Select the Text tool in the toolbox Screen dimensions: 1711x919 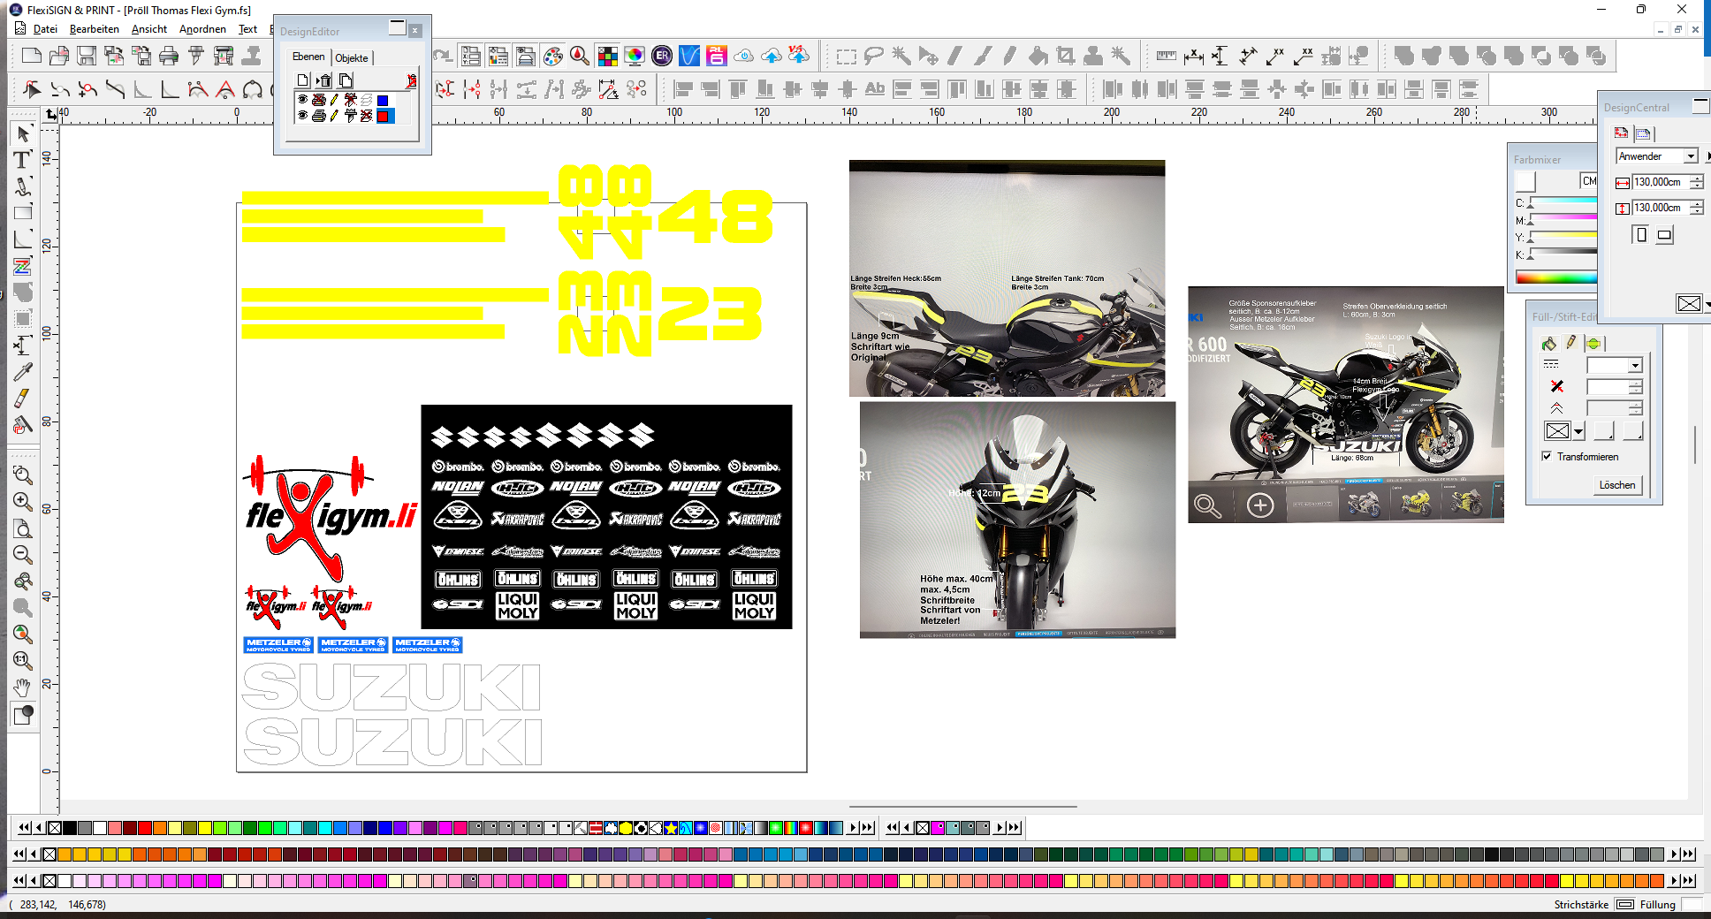23,160
